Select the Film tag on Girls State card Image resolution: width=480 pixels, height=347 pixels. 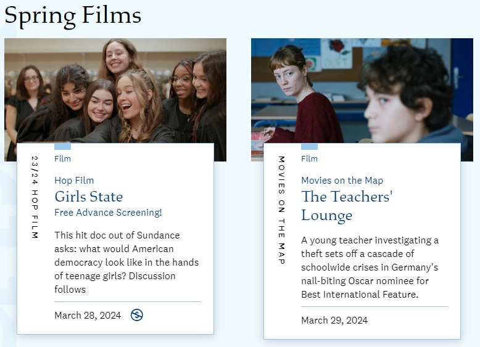click(62, 158)
